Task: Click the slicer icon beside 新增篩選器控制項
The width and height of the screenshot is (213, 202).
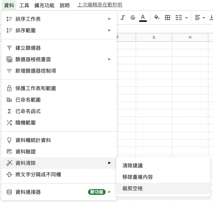Action: (9, 71)
